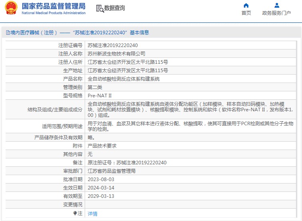The image size is (302, 221).
Task: Click National Medical Products Administration subtitle
Action: (x=54, y=13)
